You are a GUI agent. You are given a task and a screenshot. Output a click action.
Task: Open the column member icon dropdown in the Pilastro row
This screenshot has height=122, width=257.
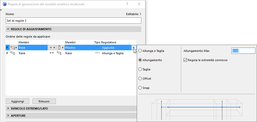click(60, 48)
